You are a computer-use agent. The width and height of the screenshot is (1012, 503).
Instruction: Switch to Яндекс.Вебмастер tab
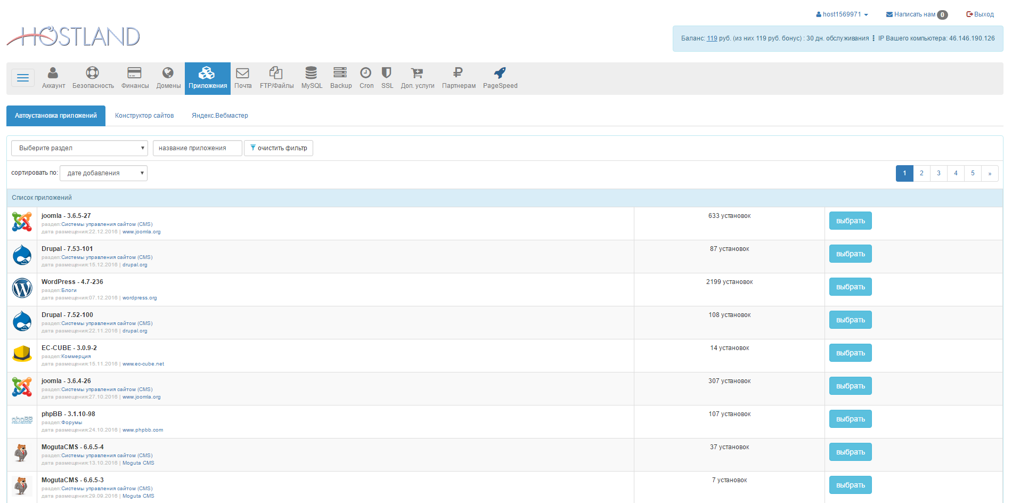tap(219, 116)
